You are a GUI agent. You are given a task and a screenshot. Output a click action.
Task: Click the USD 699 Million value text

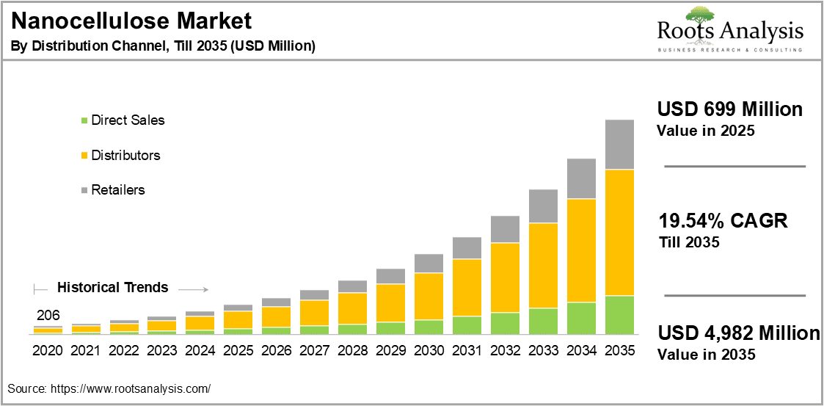coord(731,109)
